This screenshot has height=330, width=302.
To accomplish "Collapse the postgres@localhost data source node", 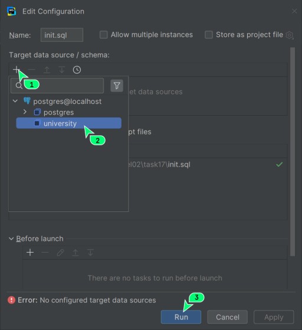I will (15, 101).
